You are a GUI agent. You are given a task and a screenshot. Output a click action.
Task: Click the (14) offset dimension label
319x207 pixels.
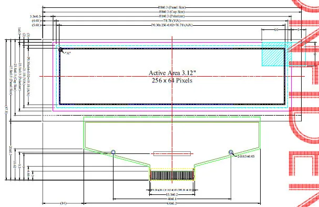pyautogui.click(x=63, y=203)
